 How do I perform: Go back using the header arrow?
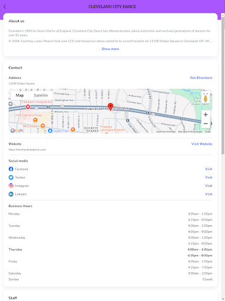[5, 6]
